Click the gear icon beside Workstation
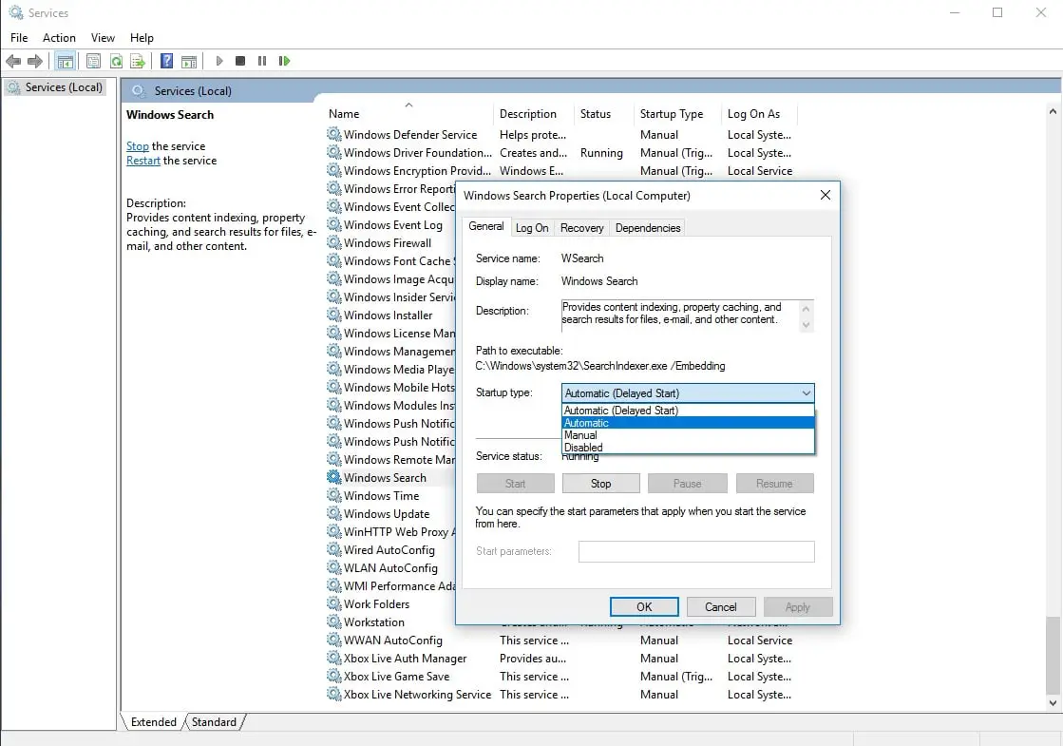The height and width of the screenshot is (746, 1063). click(x=333, y=622)
